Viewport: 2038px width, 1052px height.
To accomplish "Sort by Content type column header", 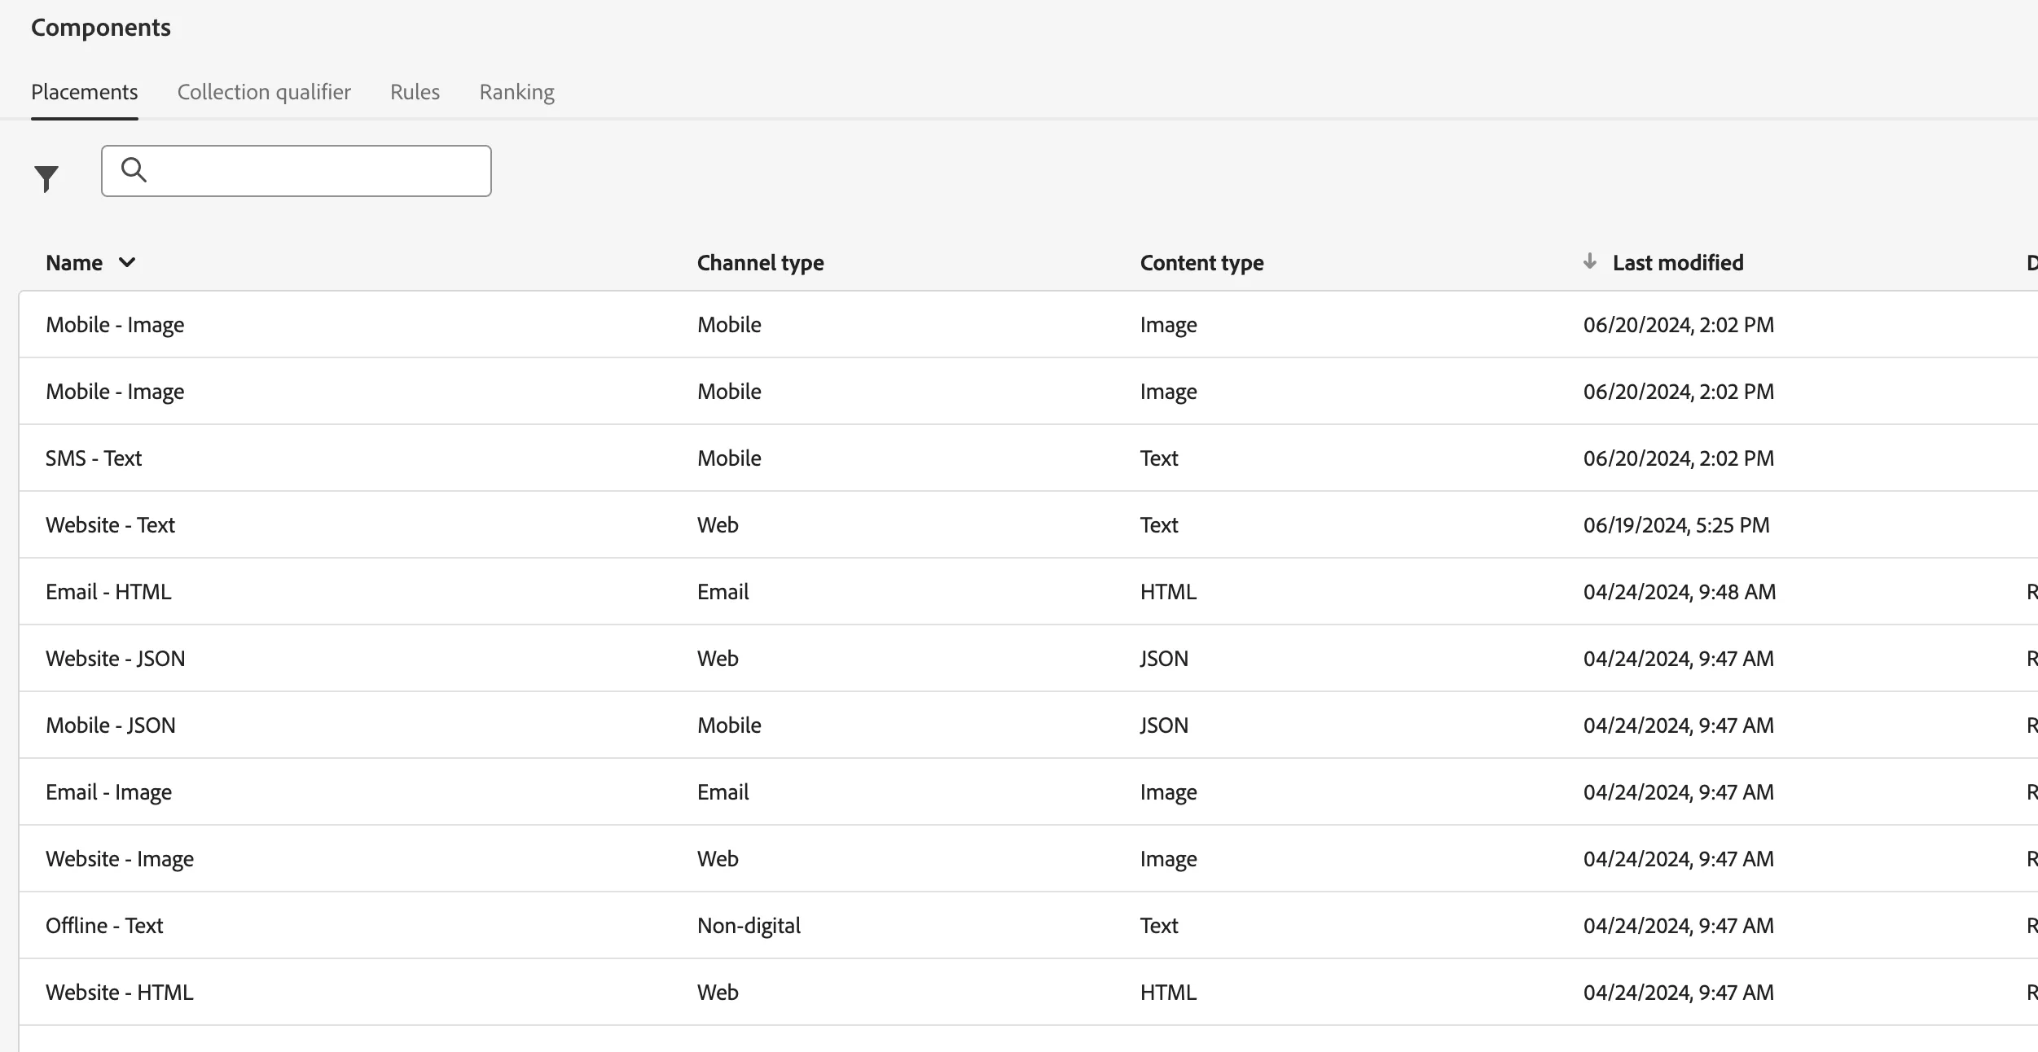I will tap(1201, 262).
